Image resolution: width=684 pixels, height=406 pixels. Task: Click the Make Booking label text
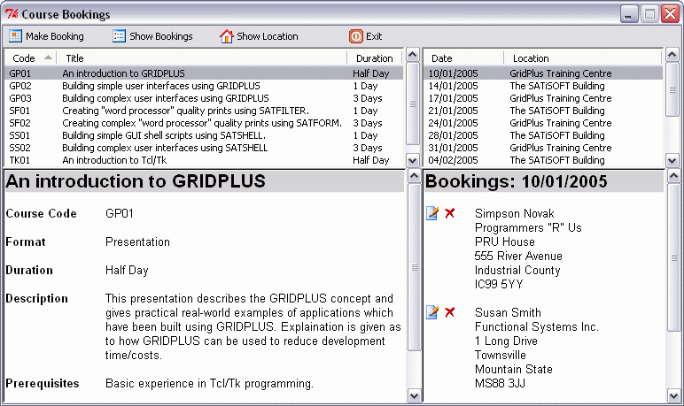point(55,36)
